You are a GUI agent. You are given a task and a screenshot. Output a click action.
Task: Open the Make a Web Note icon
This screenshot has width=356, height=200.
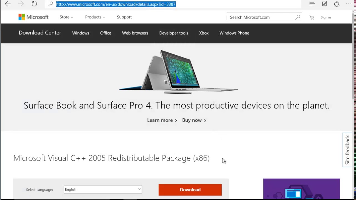click(324, 4)
